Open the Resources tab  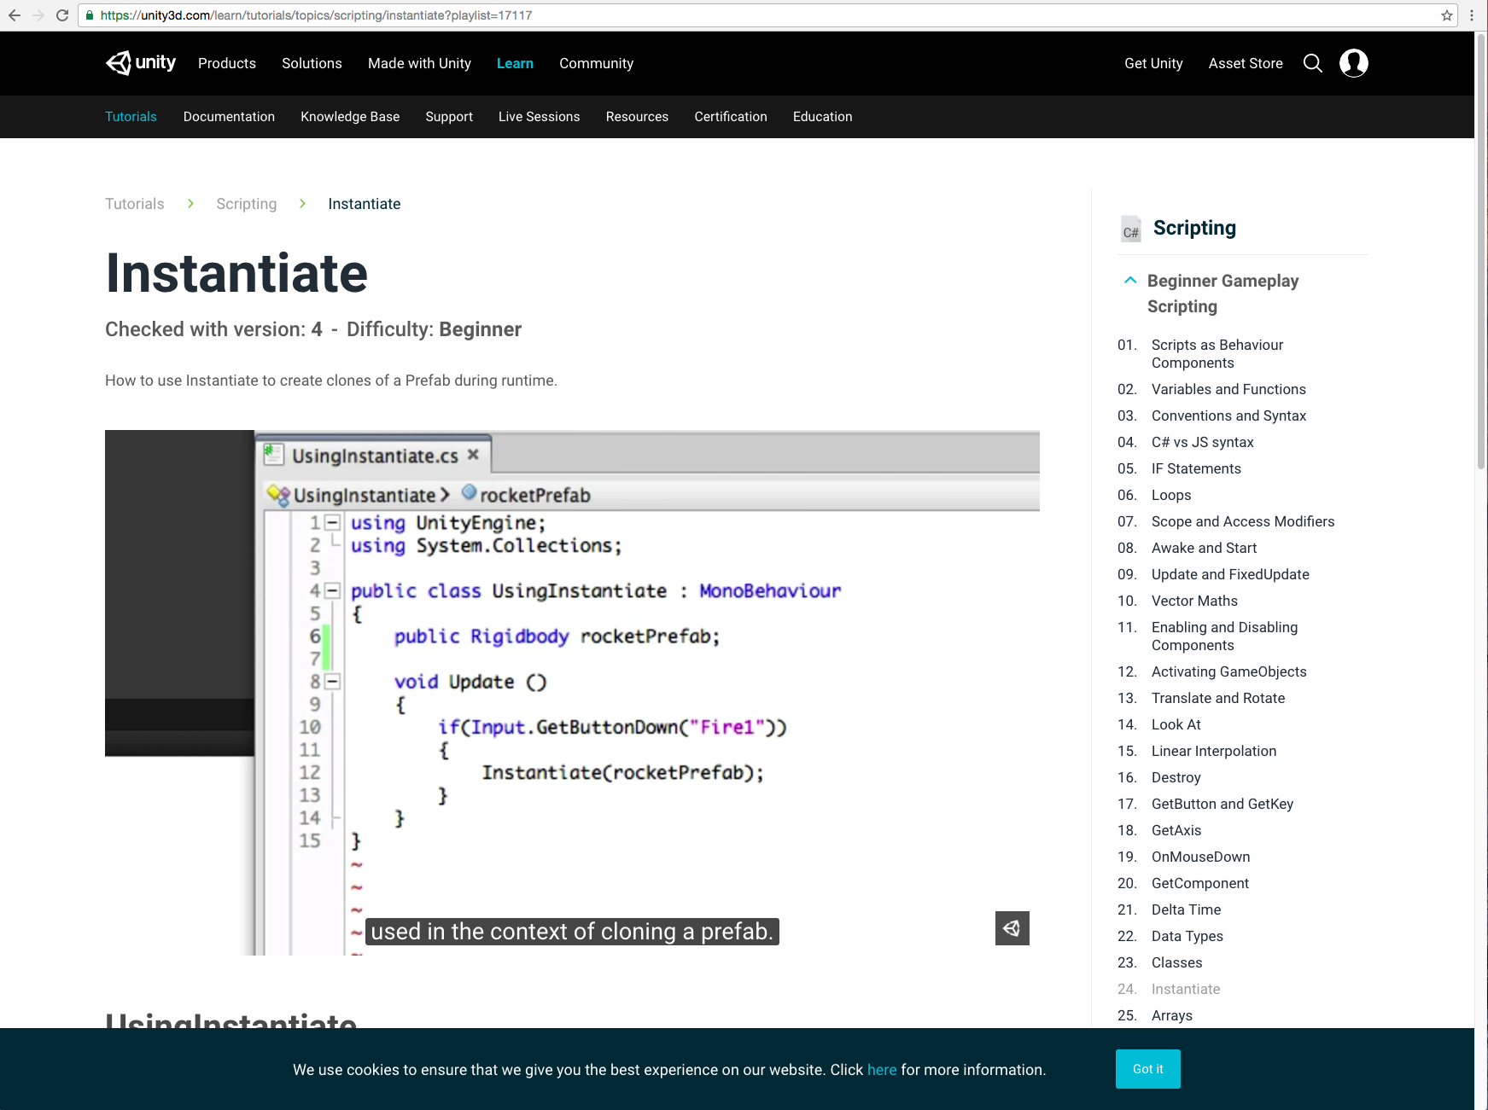pyautogui.click(x=637, y=117)
